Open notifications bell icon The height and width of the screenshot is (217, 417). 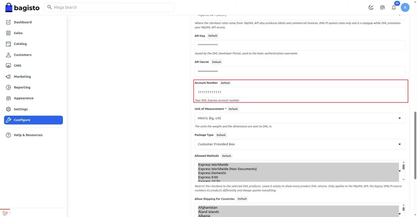(x=394, y=8)
